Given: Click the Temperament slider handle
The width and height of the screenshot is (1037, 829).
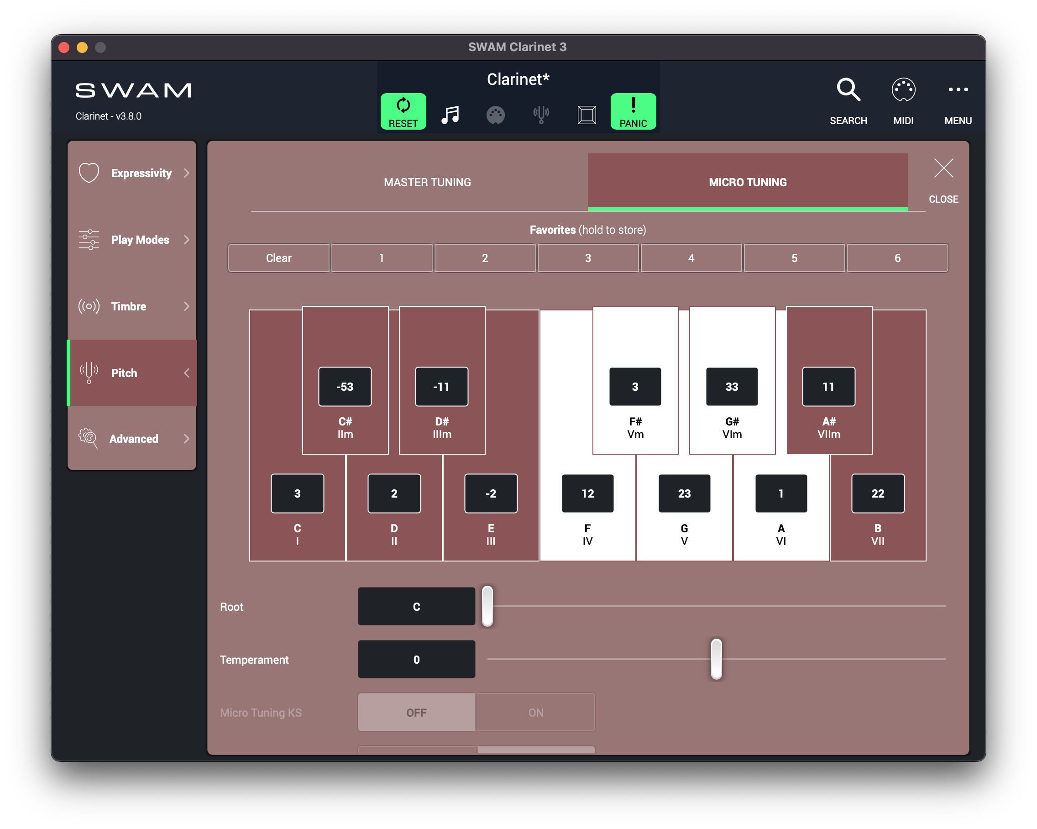Looking at the screenshot, I should (716, 659).
